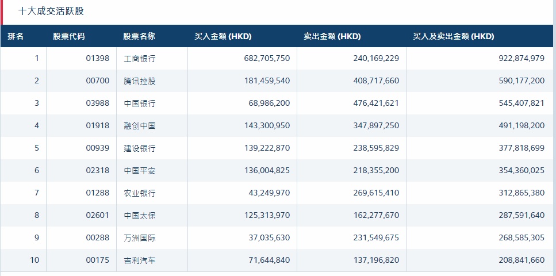Select stock code 00175
Screen dimensions: 556x276
98,260
